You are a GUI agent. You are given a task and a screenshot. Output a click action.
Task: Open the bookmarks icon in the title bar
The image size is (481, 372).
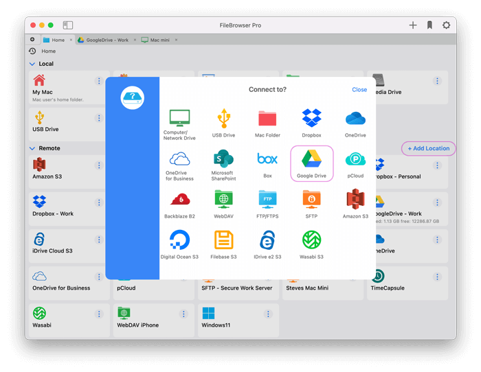(429, 25)
